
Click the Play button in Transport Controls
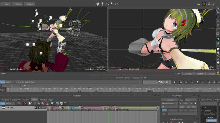203,82
